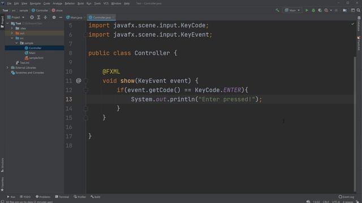Open the small arrow next to the profiler icon
Image resolution: width=362 pixels, height=203 pixels.
[x=331, y=10]
